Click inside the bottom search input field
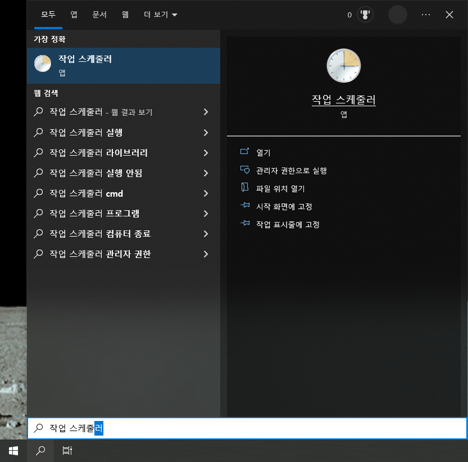The height and width of the screenshot is (462, 468). click(169, 428)
